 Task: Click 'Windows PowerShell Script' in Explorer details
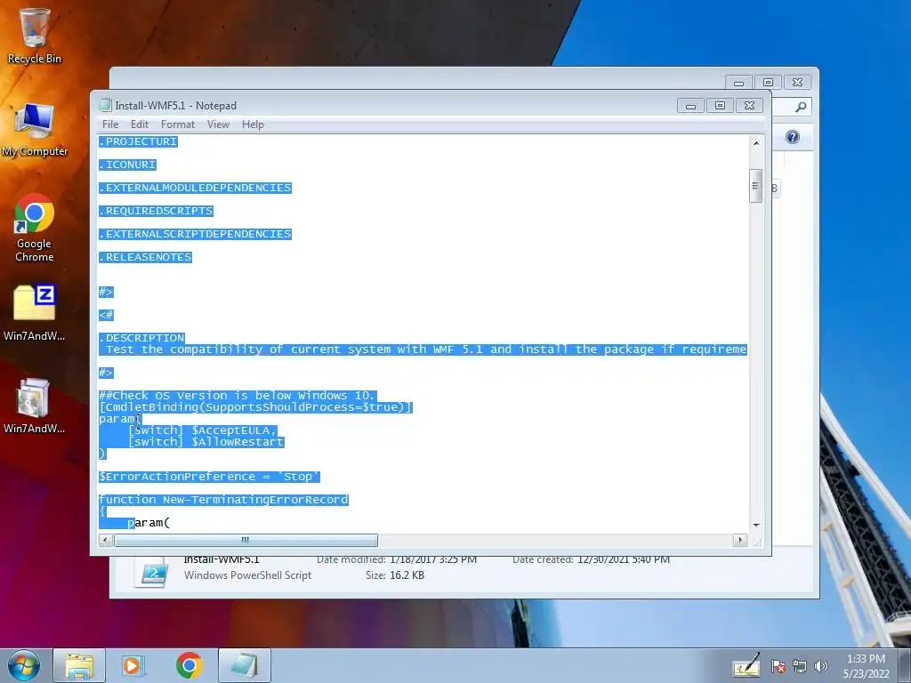tap(247, 575)
